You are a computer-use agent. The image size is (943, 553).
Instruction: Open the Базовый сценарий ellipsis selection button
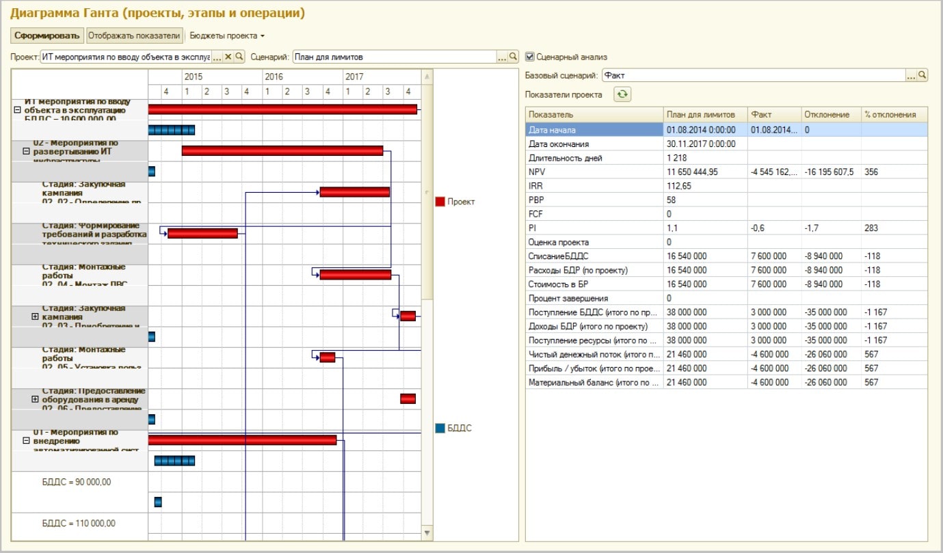[x=911, y=75]
